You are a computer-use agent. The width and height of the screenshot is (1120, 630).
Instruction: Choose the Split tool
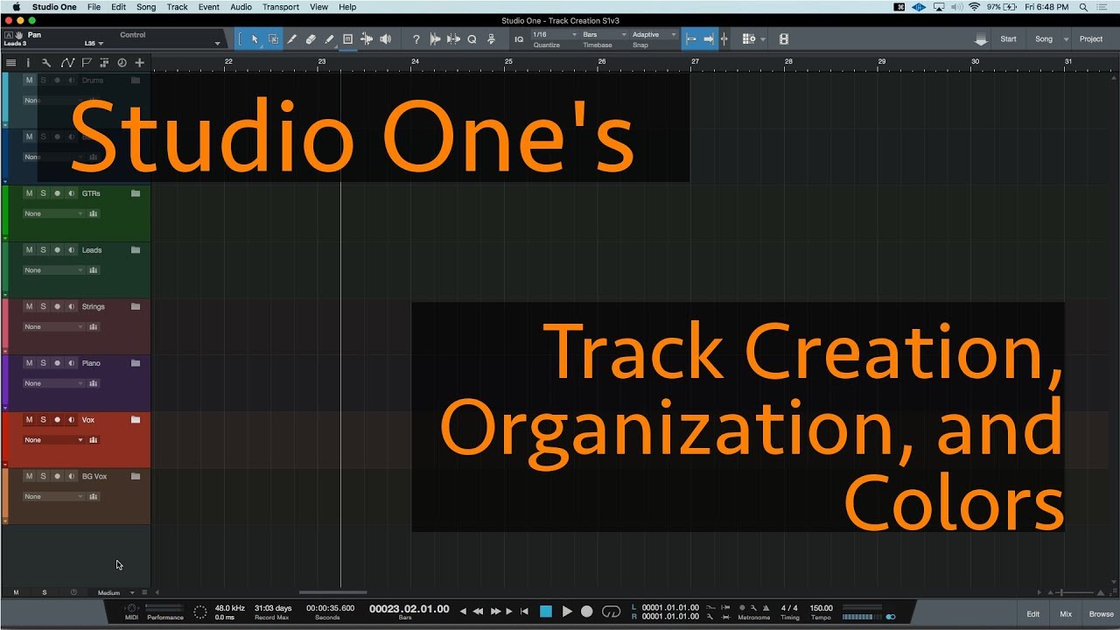pos(292,39)
